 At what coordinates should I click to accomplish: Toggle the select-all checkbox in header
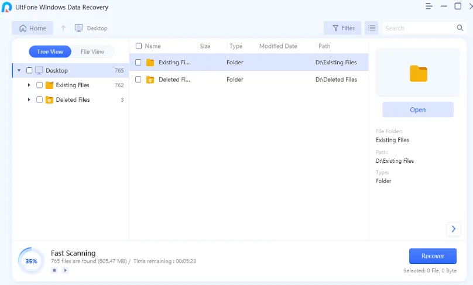139,46
